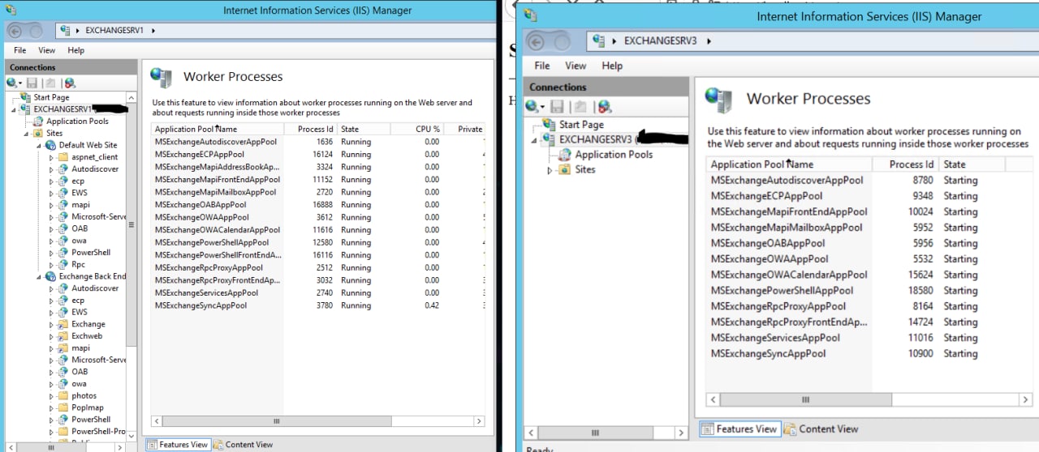Expand Rpc node under Default Web Site
Viewport: 1039px width, 452px height.
(52, 264)
